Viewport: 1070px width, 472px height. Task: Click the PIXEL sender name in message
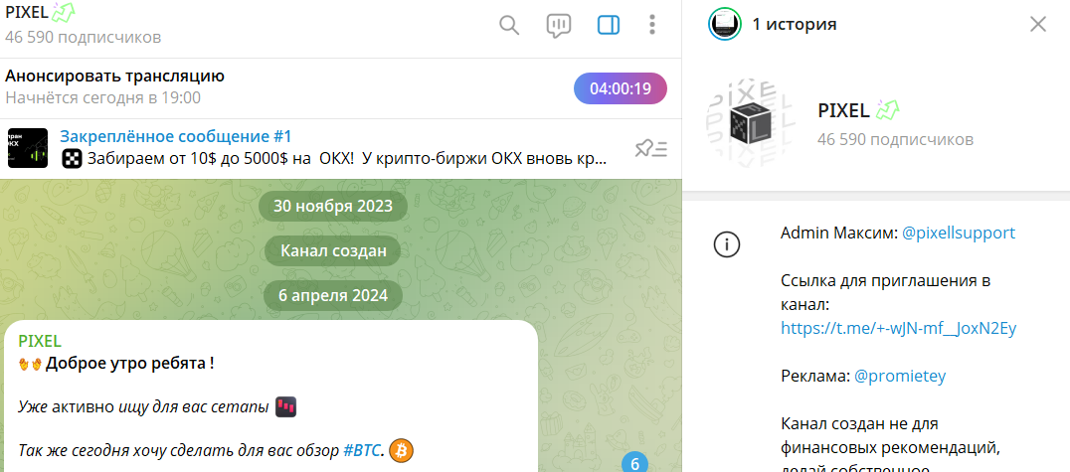tap(40, 341)
